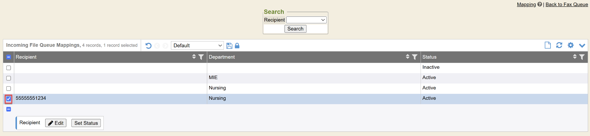Open the Recipient search dropdown

click(x=306, y=20)
